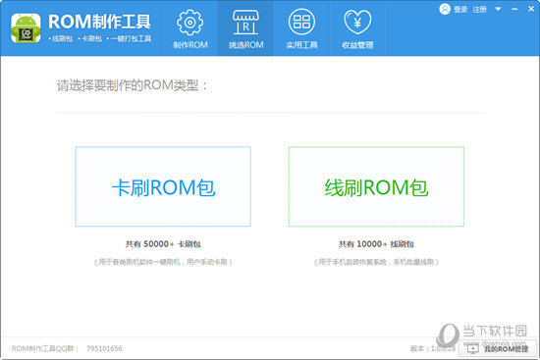Click the version number text in footer
The image size is (540, 360).
point(433,348)
